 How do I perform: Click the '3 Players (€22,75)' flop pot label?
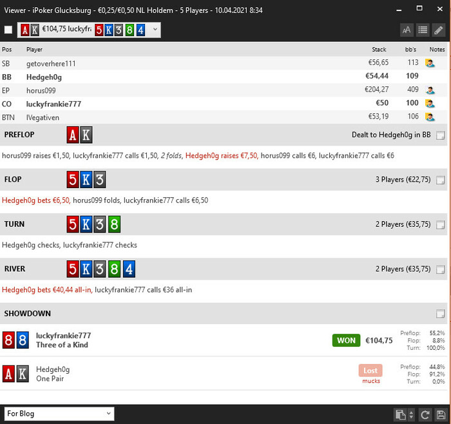403,180
